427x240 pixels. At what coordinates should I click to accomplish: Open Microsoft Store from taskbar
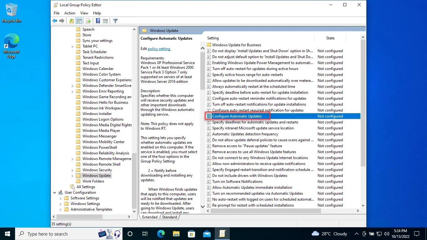(192, 234)
